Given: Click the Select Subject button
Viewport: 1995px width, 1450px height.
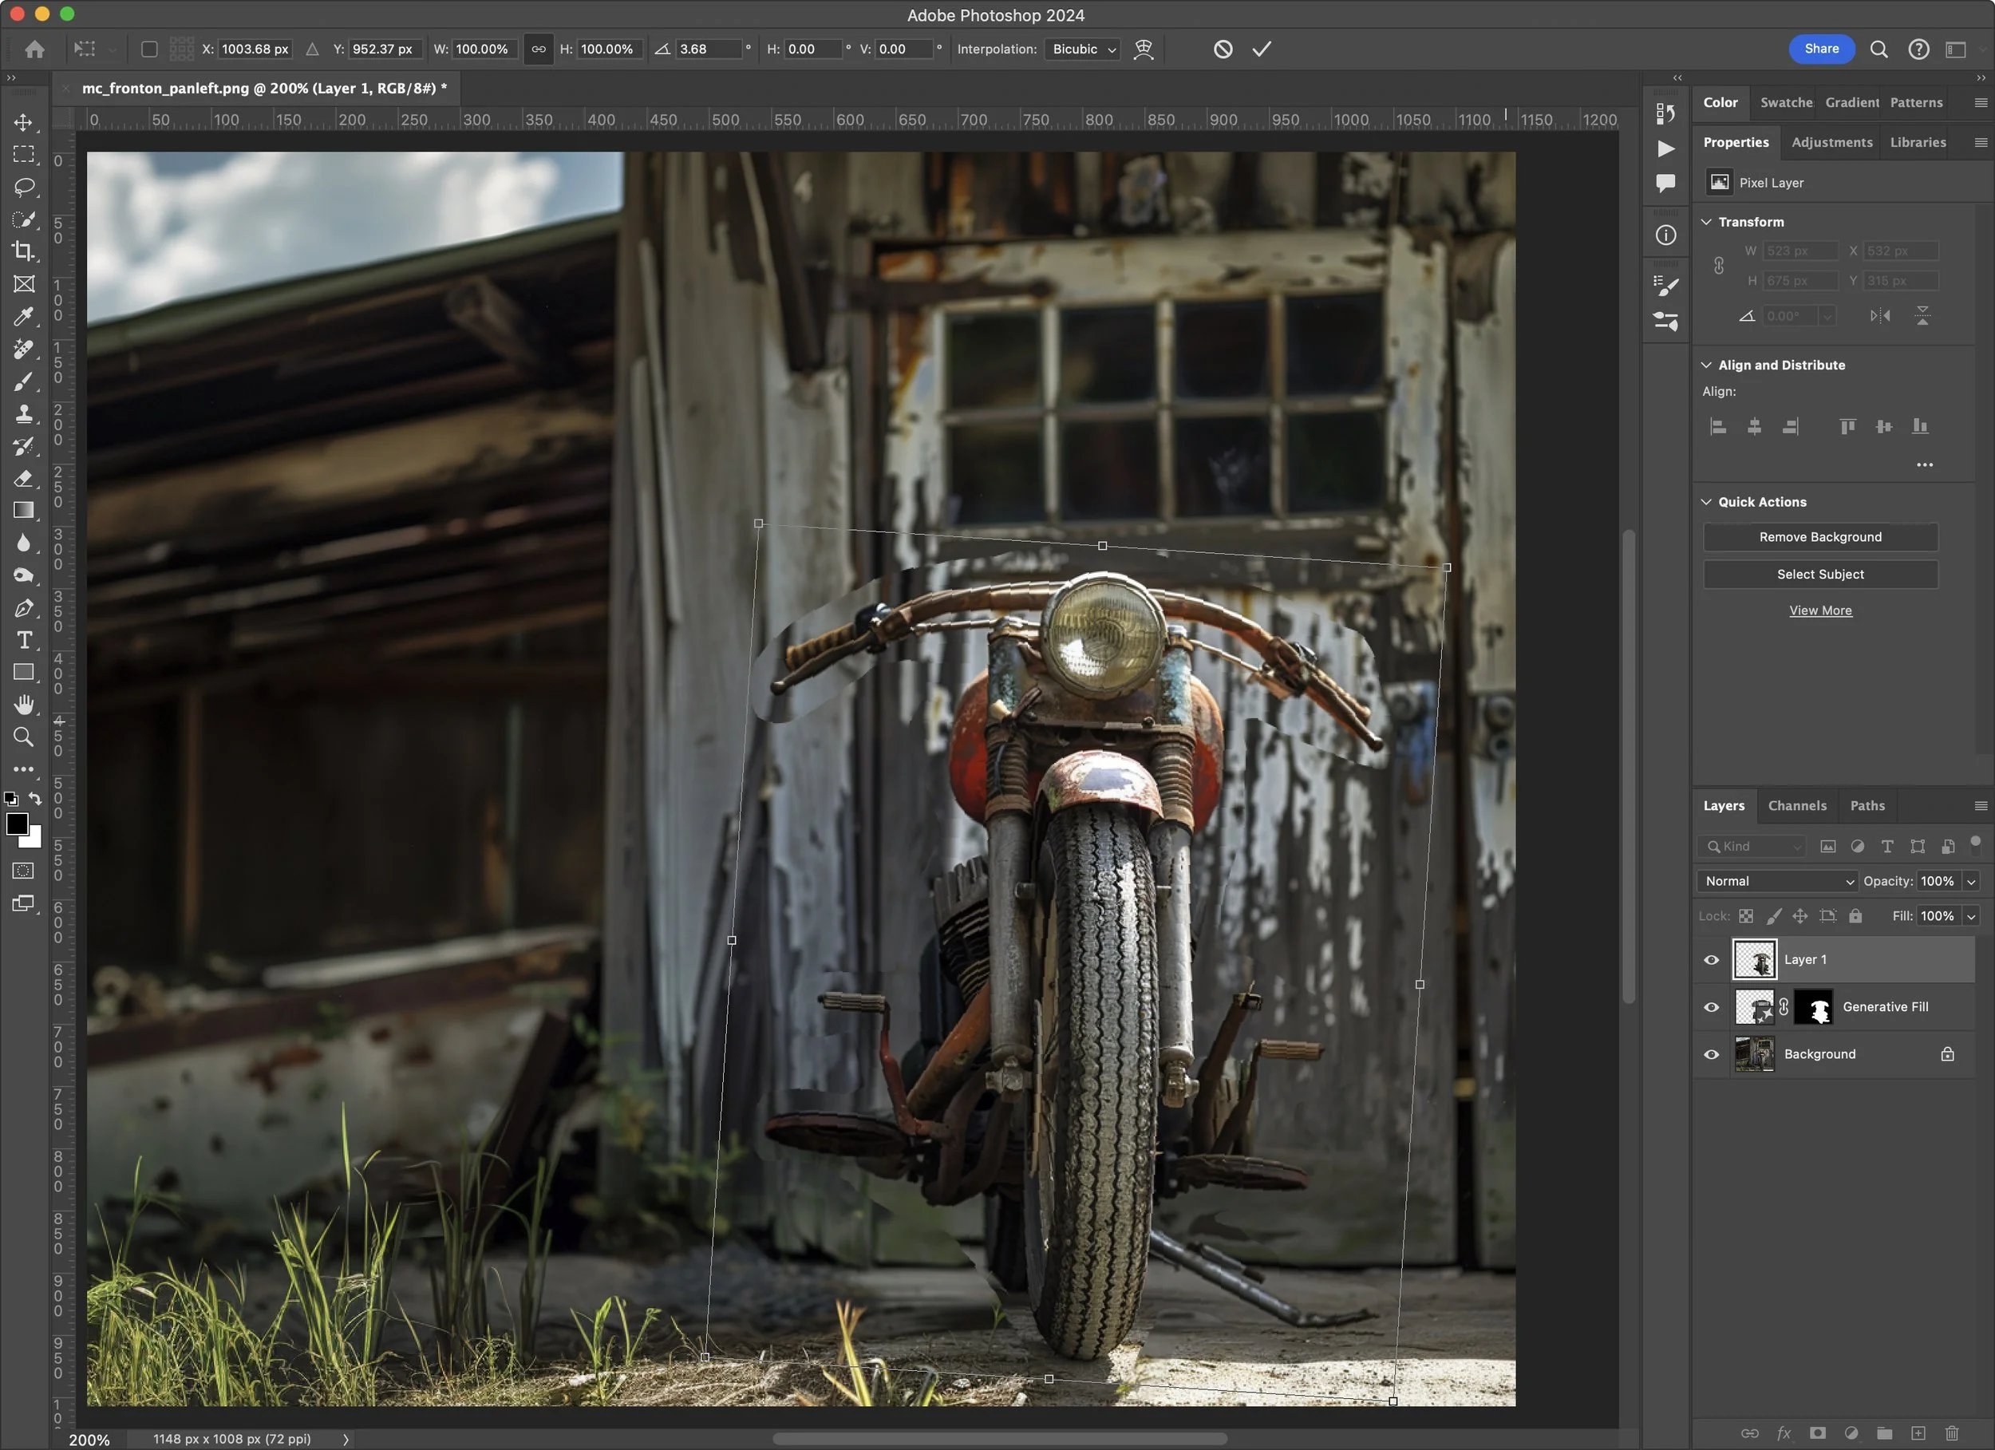Looking at the screenshot, I should [1820, 575].
